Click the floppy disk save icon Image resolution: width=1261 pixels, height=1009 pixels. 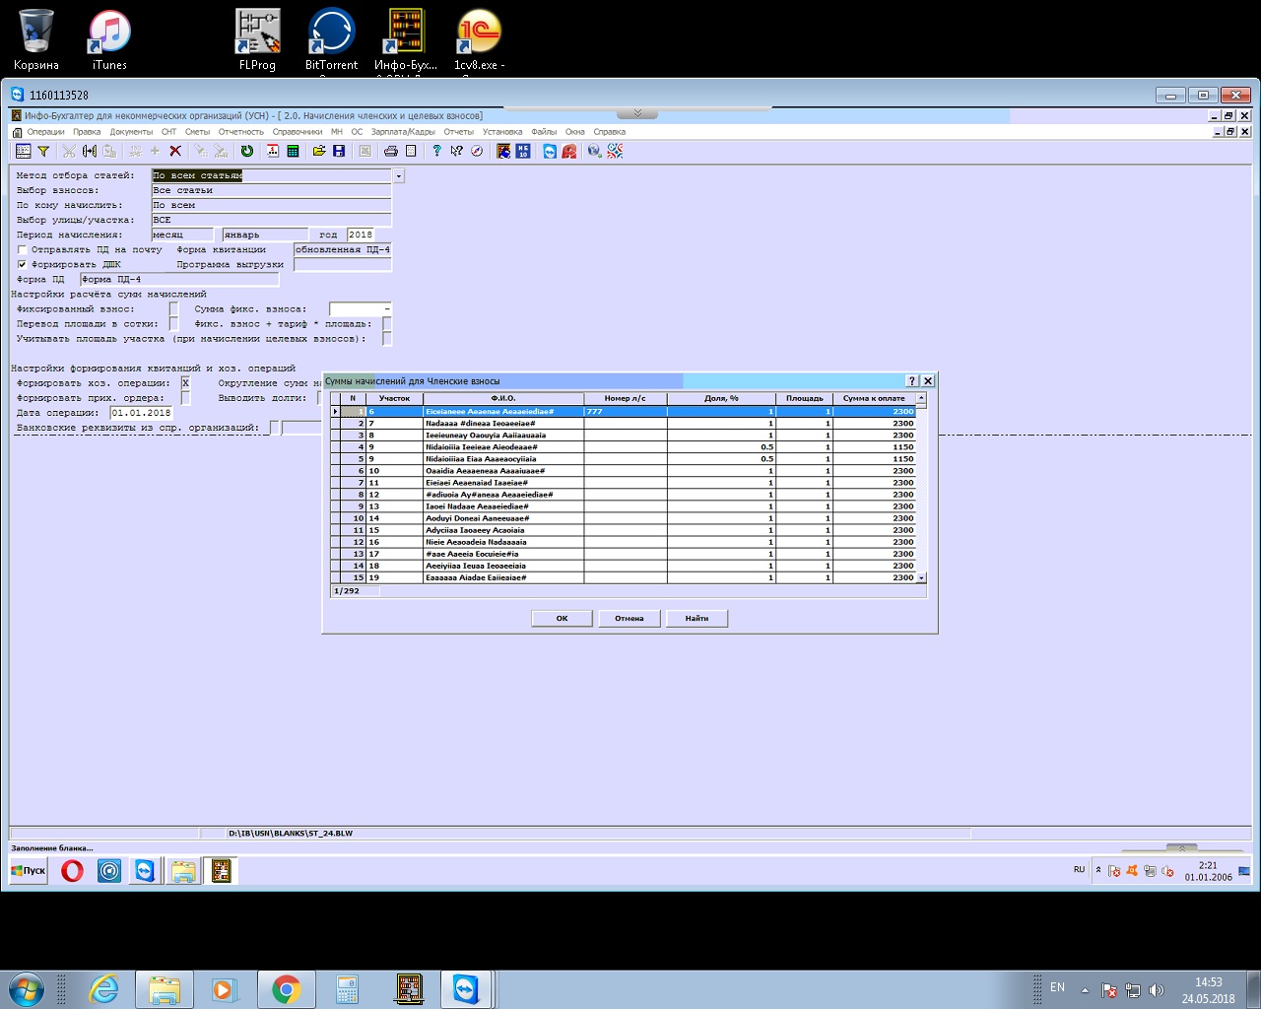tap(339, 151)
